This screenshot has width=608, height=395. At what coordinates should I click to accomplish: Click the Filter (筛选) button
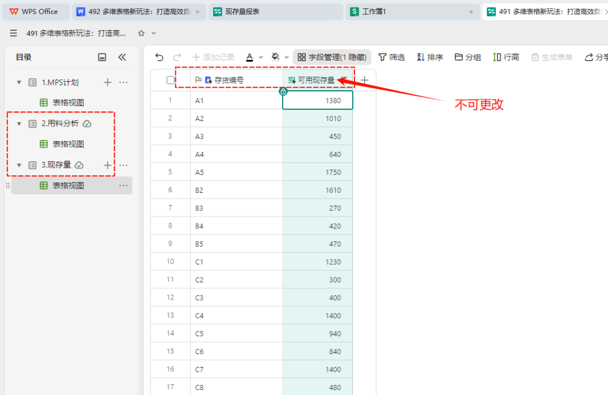click(x=392, y=58)
